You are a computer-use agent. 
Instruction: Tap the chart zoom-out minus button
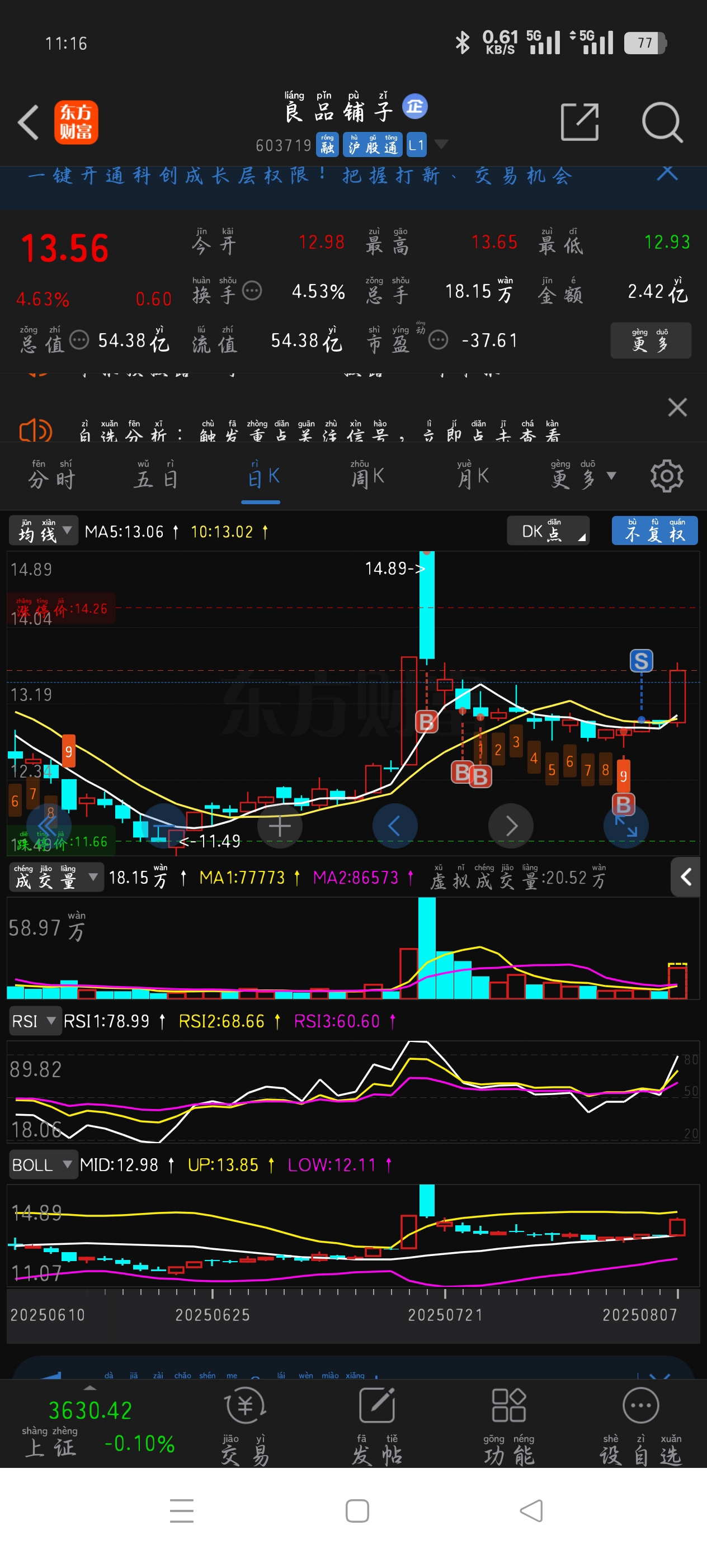pyautogui.click(x=164, y=826)
